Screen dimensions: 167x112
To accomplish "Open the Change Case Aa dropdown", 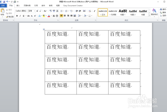I will [45, 11].
